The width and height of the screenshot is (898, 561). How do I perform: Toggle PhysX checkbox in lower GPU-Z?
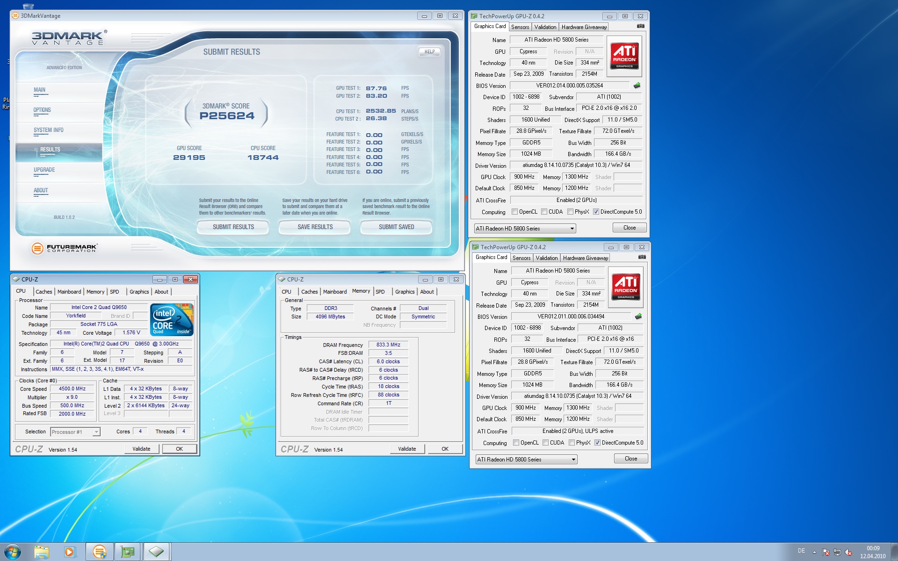point(572,443)
